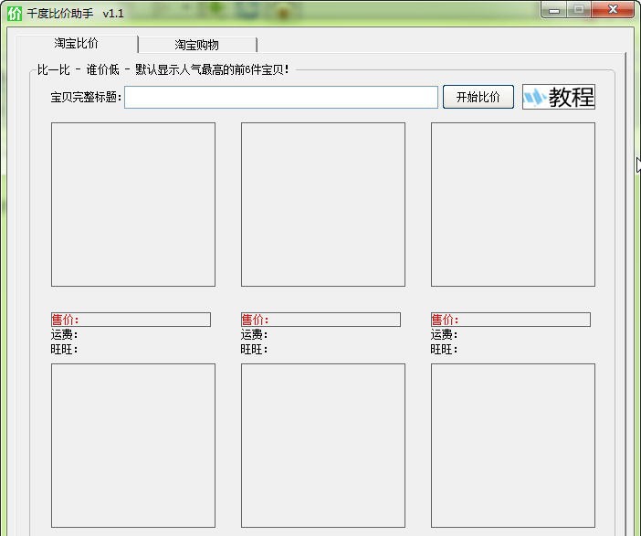Click the right column 售价 price field
Viewport: 641px width, 536px height.
coord(510,320)
